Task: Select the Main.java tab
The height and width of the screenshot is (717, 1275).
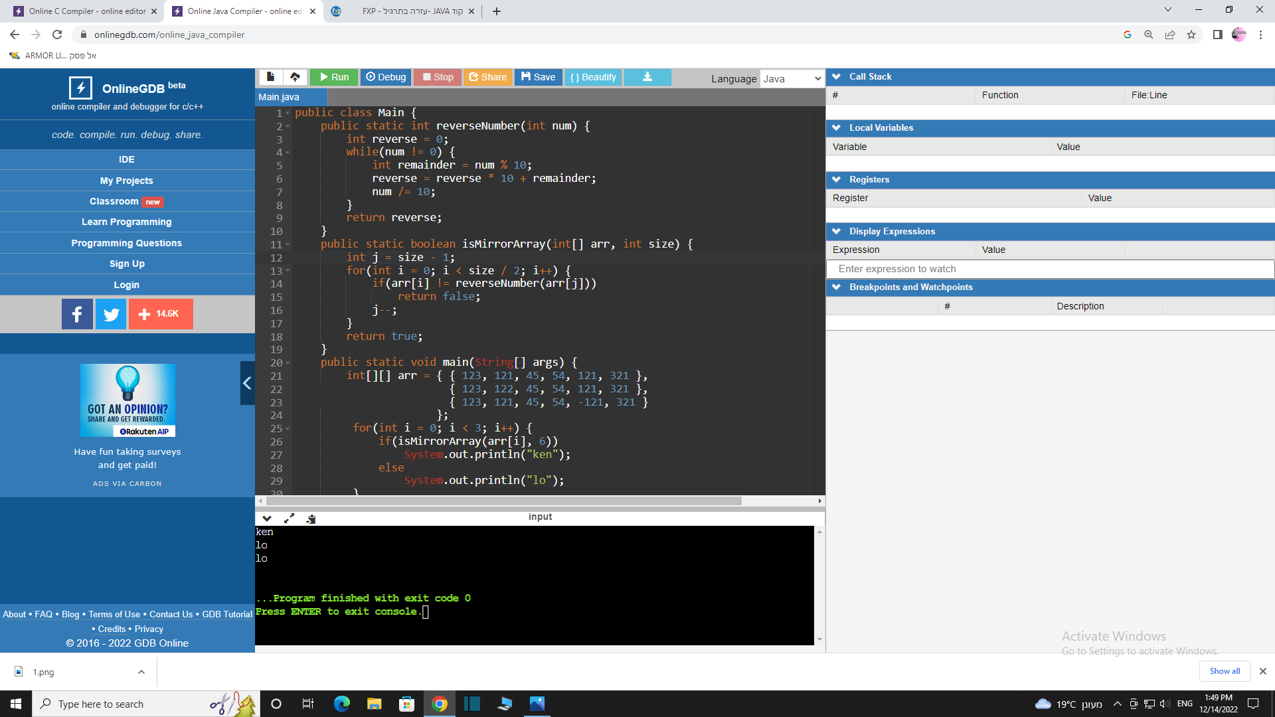Action: tap(279, 97)
